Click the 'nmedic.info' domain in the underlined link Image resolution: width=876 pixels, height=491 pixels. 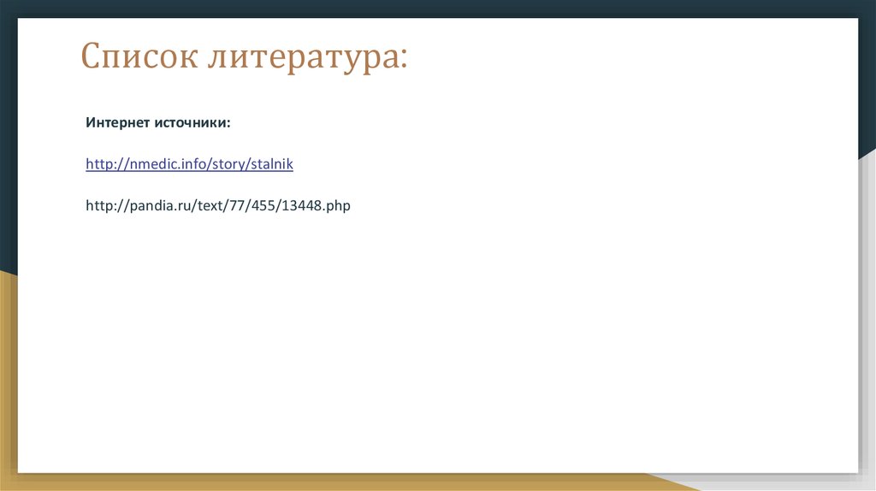[x=161, y=164]
